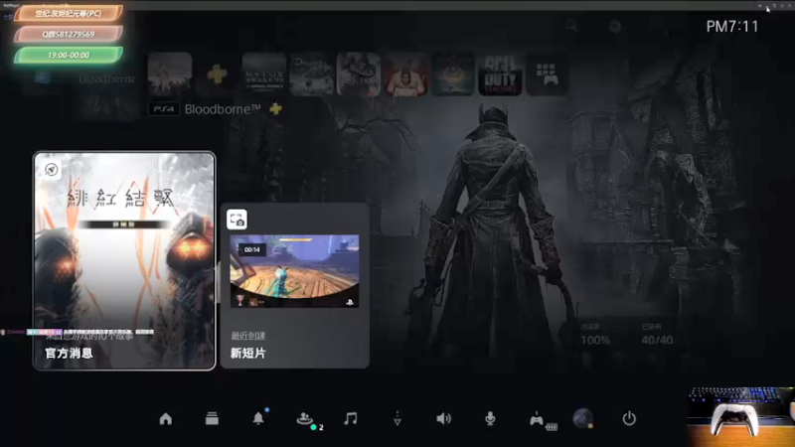Play the 00:14 recent clip thumbnail
Viewport: 795px width, 447px height.
tap(294, 270)
